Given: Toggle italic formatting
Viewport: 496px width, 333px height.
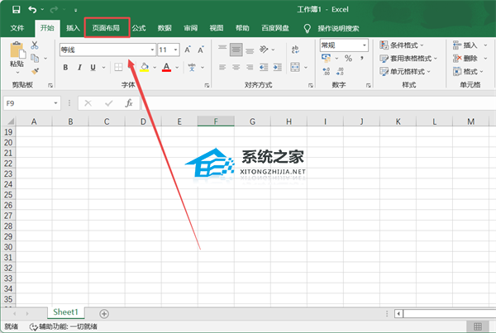Looking at the screenshot, I should click(x=79, y=68).
